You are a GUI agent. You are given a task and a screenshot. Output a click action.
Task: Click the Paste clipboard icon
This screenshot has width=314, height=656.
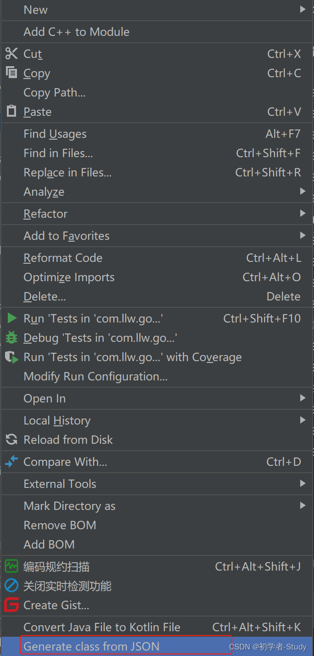pyautogui.click(x=11, y=111)
